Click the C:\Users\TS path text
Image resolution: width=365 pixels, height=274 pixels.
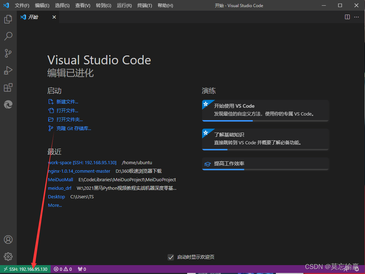[x=82, y=197]
